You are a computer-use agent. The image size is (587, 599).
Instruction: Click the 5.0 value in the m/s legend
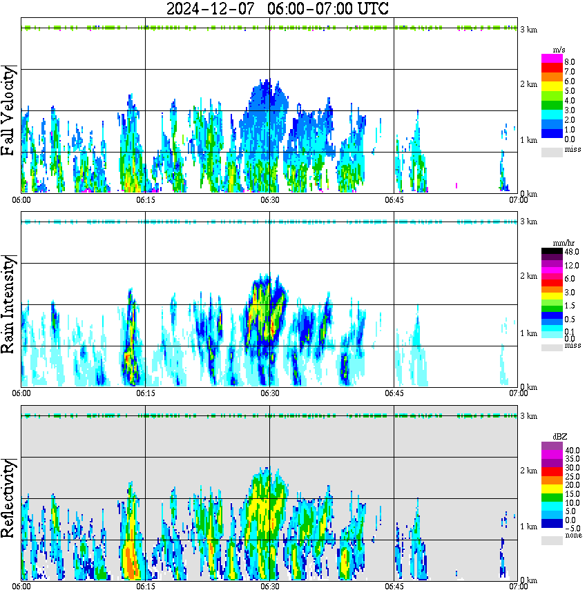570,91
